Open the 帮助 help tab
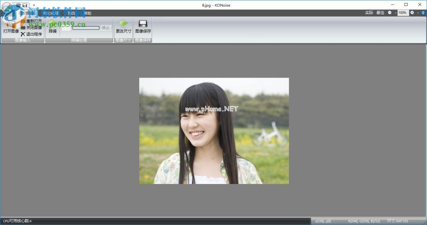This screenshot has width=427, height=225. [x=87, y=13]
